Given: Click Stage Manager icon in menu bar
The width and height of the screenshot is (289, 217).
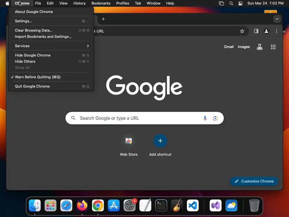Looking at the screenshot, I should point(221,3).
